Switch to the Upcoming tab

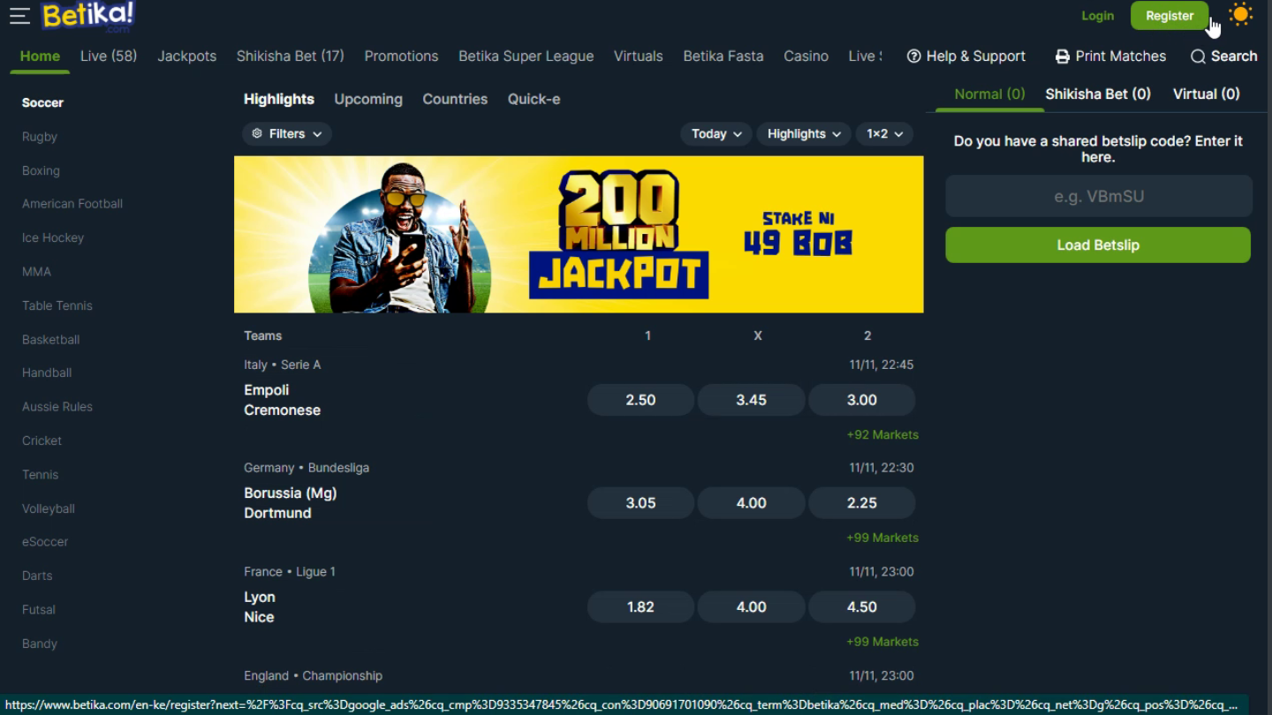point(368,100)
